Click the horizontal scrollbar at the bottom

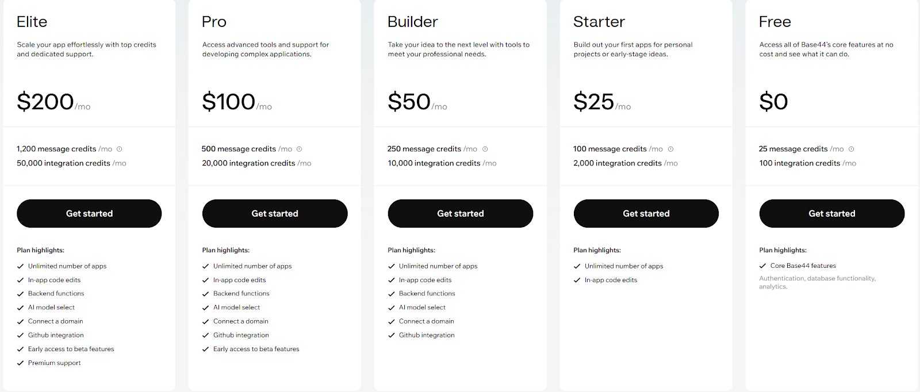point(460,390)
